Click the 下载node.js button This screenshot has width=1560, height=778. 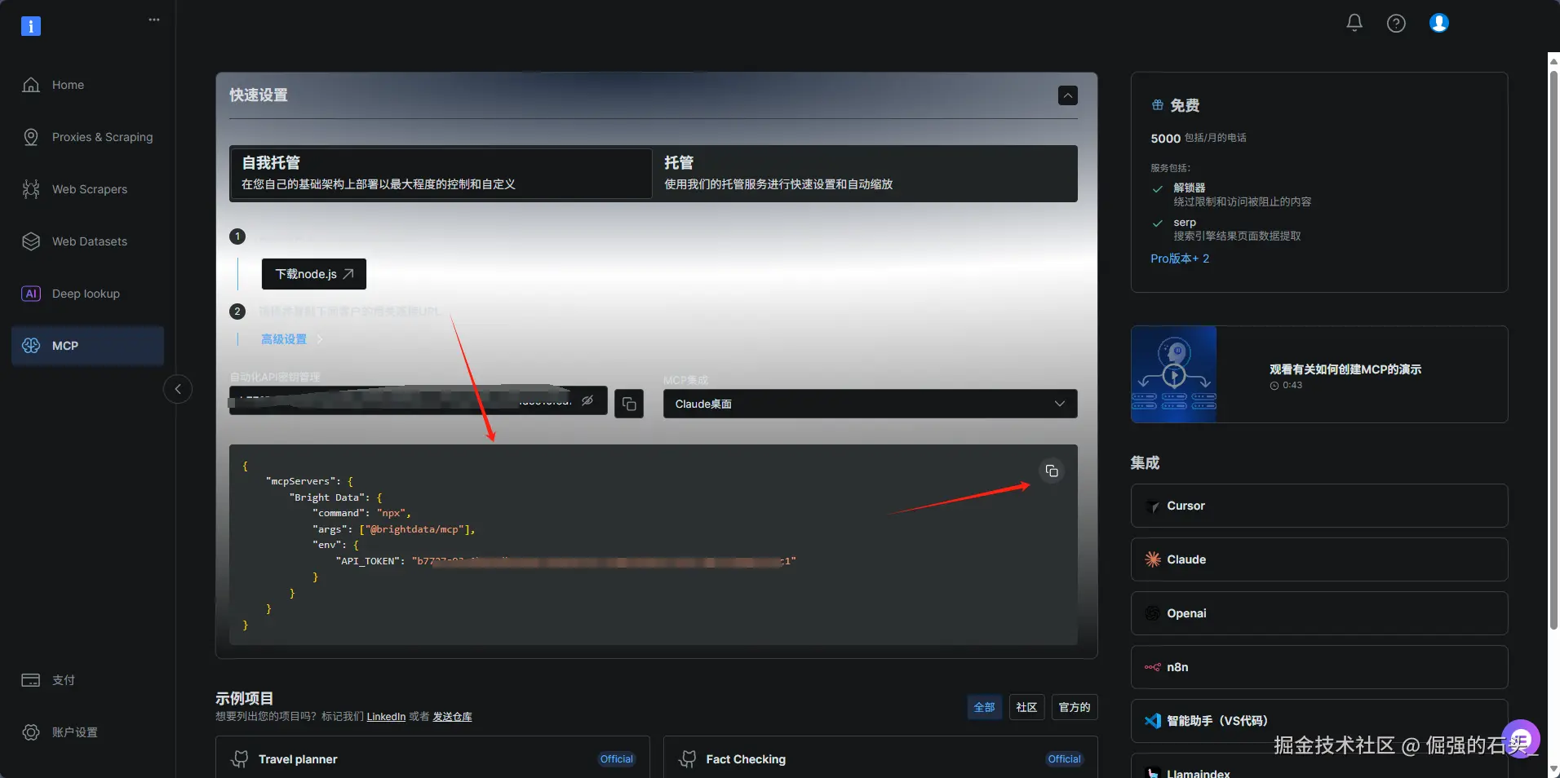point(314,274)
